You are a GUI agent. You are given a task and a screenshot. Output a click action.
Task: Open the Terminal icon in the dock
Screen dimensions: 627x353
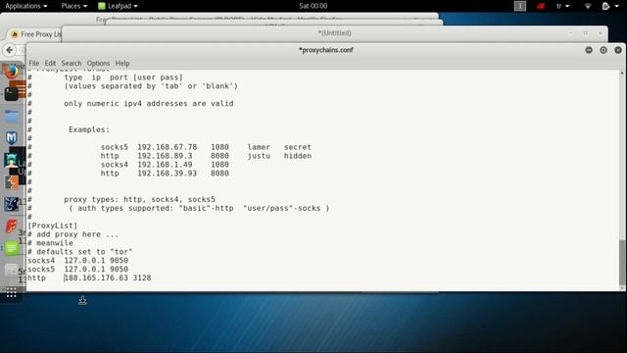coord(11,94)
